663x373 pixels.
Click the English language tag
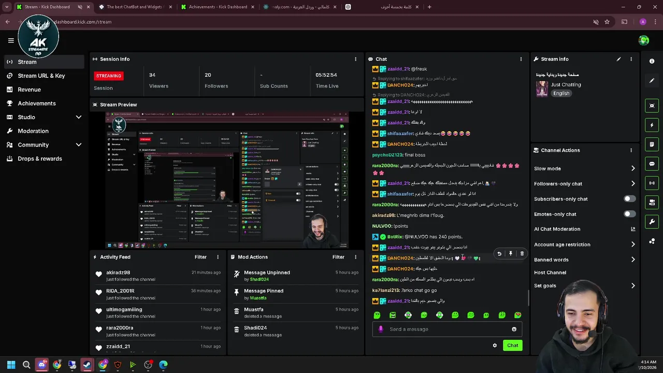(x=561, y=93)
